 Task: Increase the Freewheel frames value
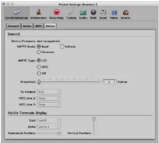click(x=114, y=82)
